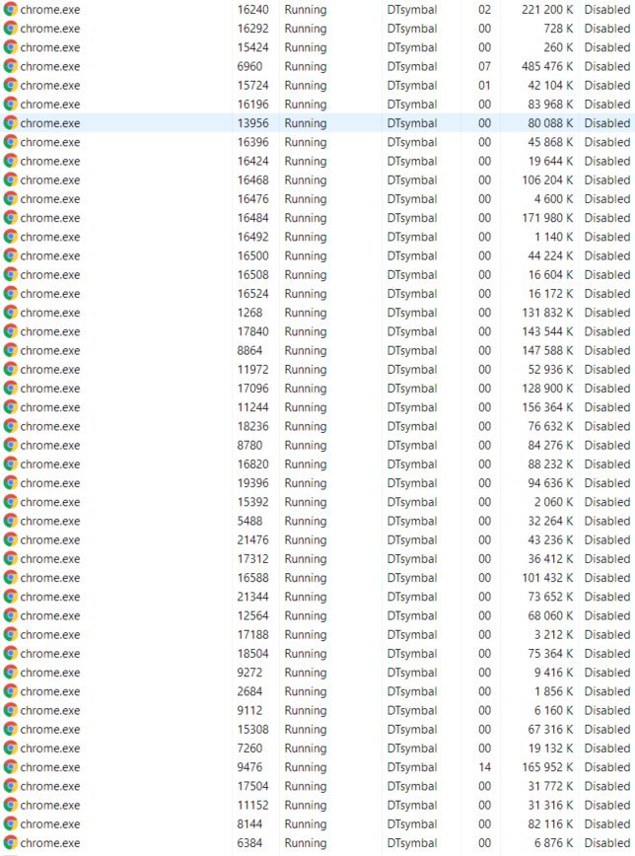
Task: Click Chrome icon of process PID 16240
Action: [11, 9]
